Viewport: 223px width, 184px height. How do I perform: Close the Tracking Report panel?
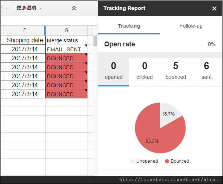tap(214, 8)
